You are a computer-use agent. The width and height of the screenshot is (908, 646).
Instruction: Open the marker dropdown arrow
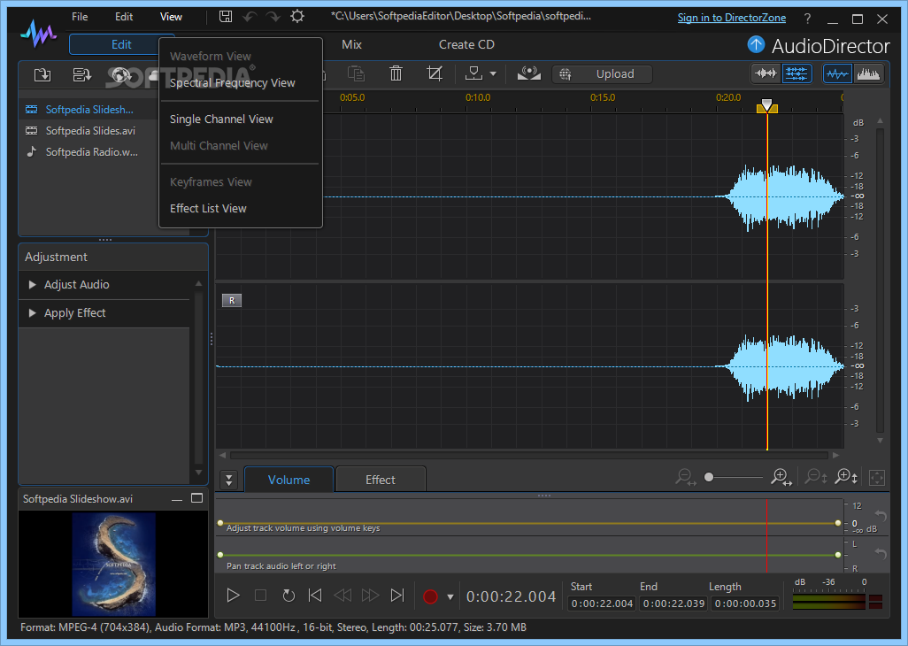click(493, 74)
